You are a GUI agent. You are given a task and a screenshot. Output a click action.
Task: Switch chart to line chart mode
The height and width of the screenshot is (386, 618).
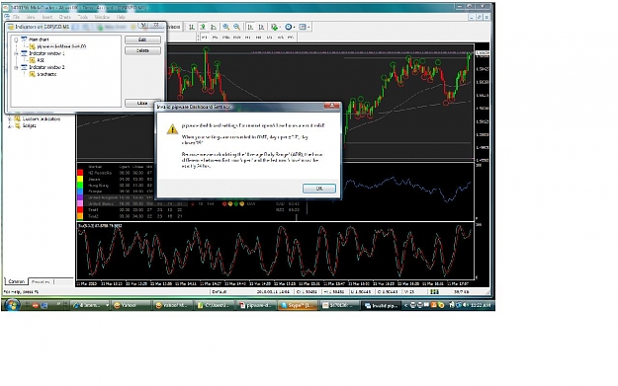pyautogui.click(x=214, y=27)
